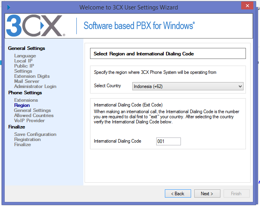This screenshot has height=209, width=260.
Task: Click the Finalize sub-step in sidebar
Action: click(x=23, y=145)
